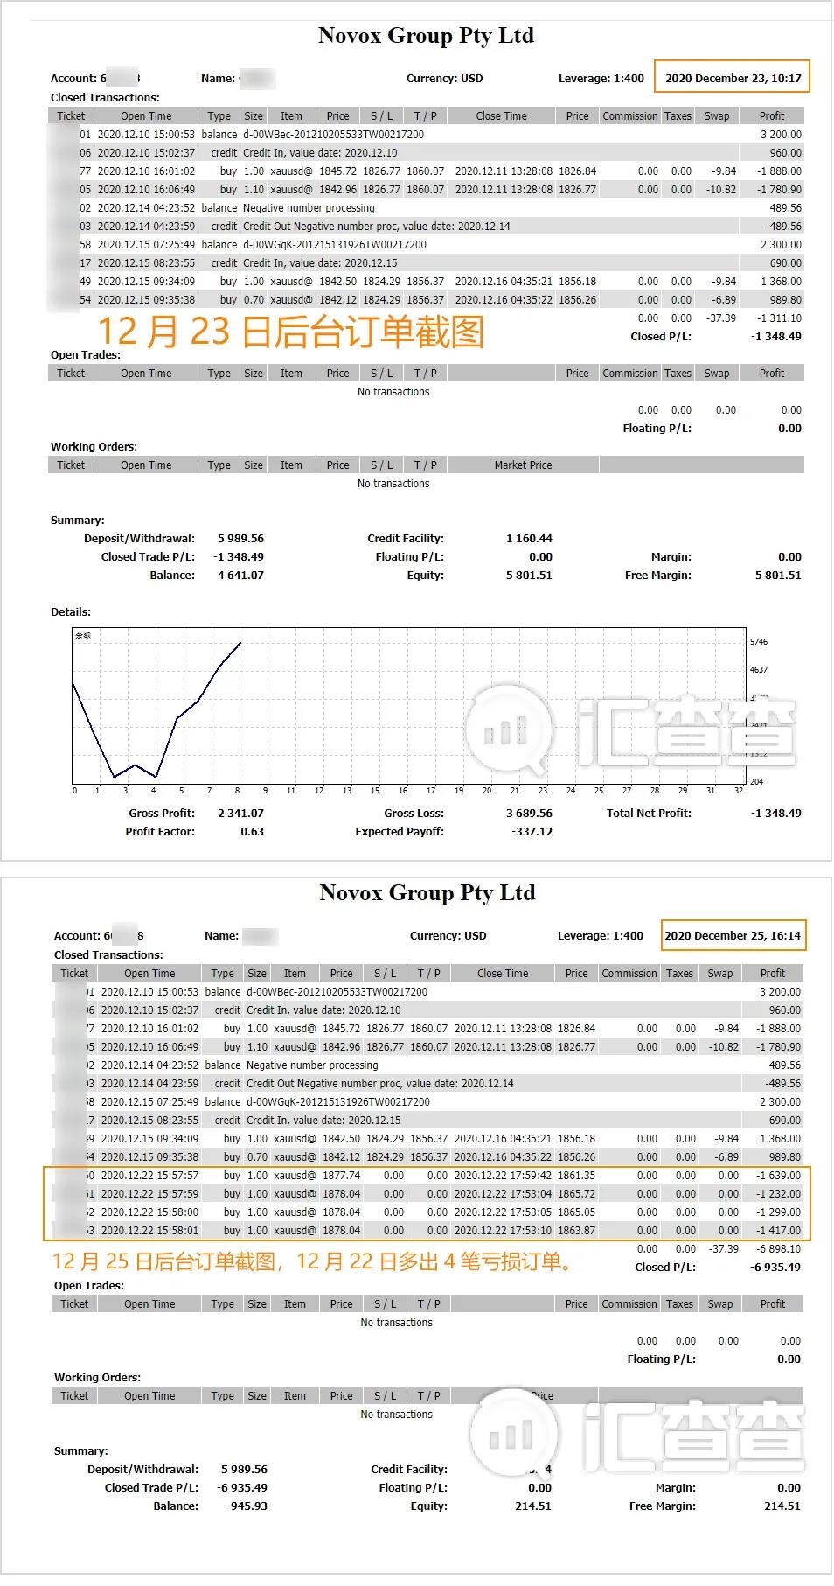This screenshot has height=1586, width=834.
Task: Click the loss value "-1 639.00"
Action: (x=778, y=1175)
